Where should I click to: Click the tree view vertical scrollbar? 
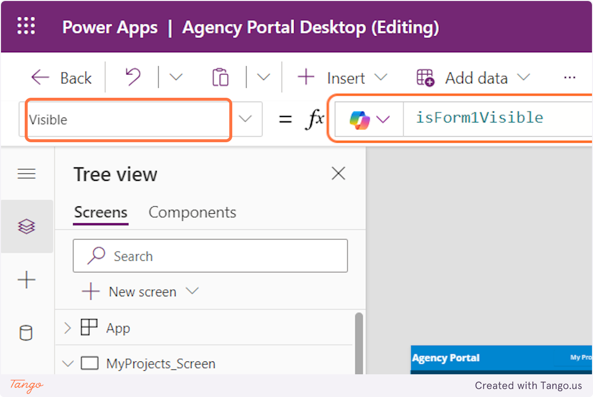tap(359, 343)
